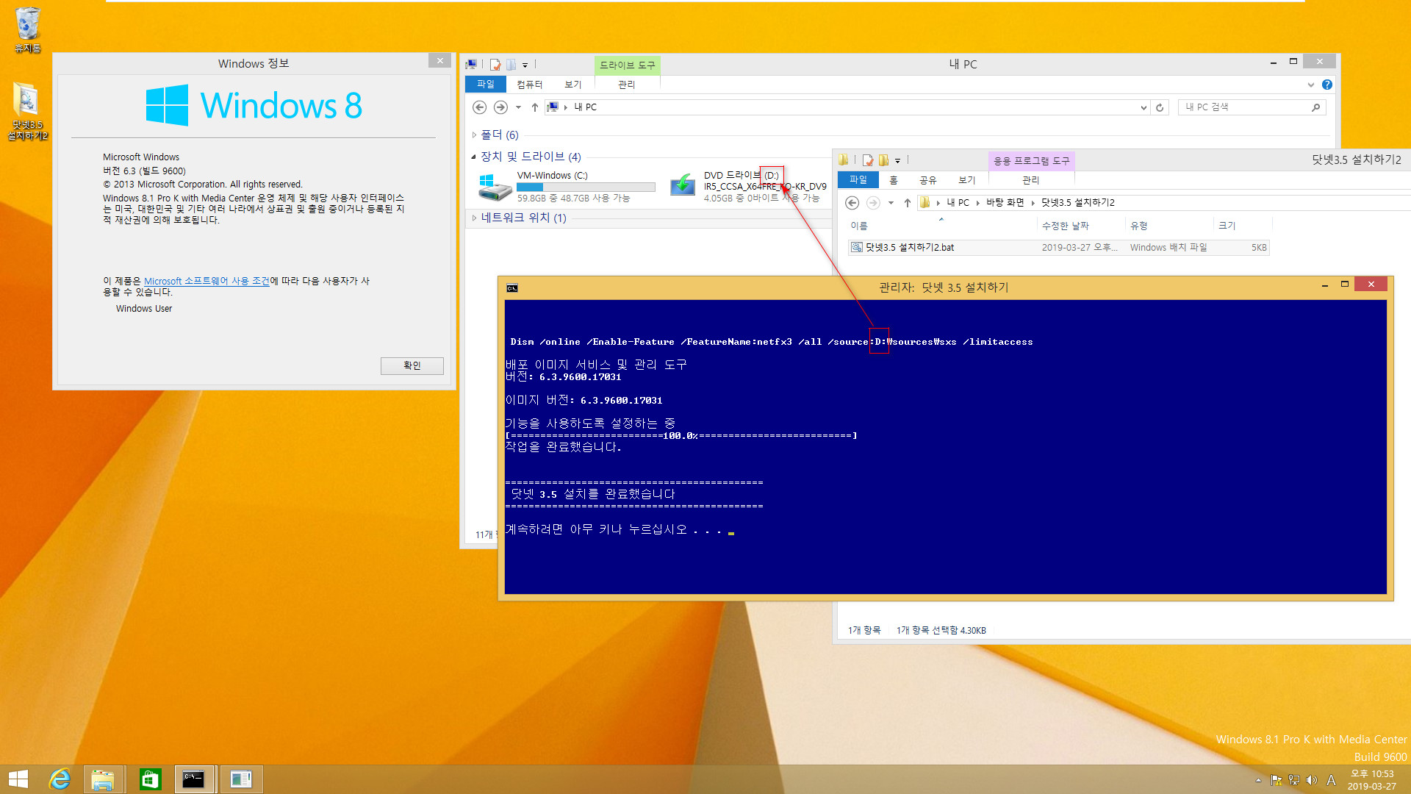This screenshot has height=794, width=1411.
Task: Click the 내 PC 검색 search box
Action: 1252,107
